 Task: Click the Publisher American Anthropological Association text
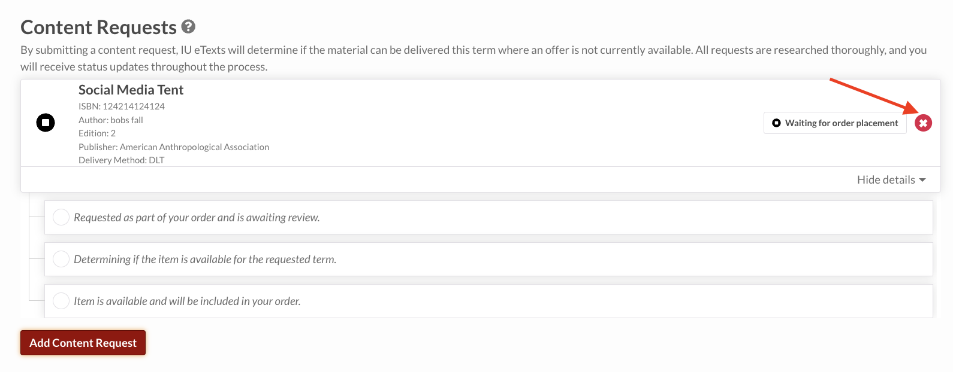[x=174, y=147]
